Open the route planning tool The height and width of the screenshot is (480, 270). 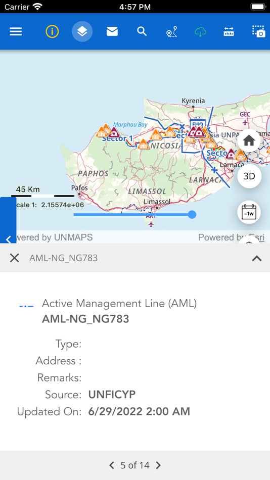(171, 31)
